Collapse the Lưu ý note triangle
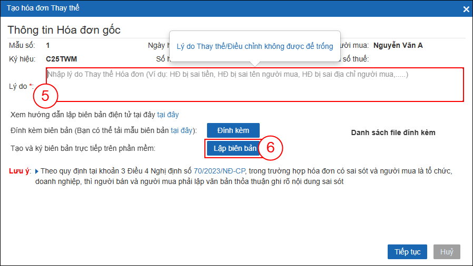 pos(36,171)
